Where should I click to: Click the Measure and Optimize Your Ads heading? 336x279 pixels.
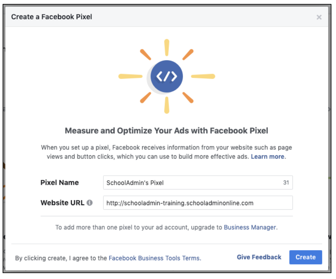(x=166, y=131)
